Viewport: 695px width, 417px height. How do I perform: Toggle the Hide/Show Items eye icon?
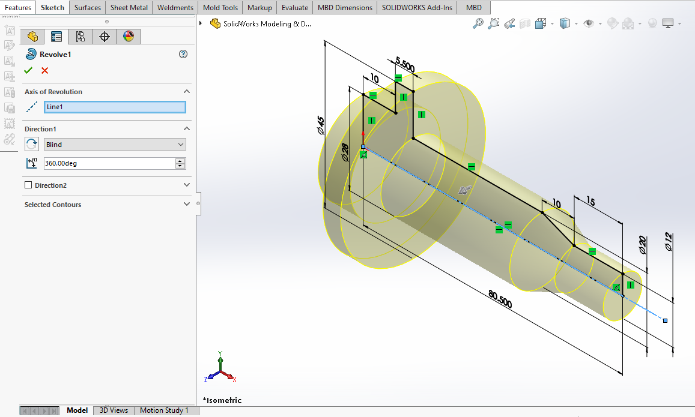(x=589, y=23)
